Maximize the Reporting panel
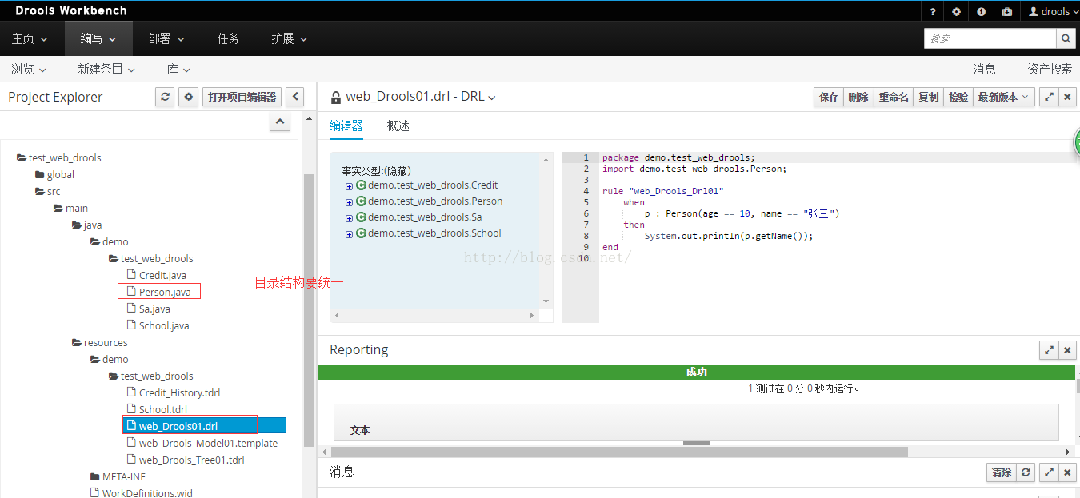Screen dimensions: 1080x498 (1048, 350)
